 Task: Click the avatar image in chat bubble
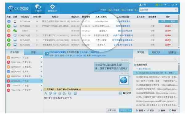coord(124,80)
